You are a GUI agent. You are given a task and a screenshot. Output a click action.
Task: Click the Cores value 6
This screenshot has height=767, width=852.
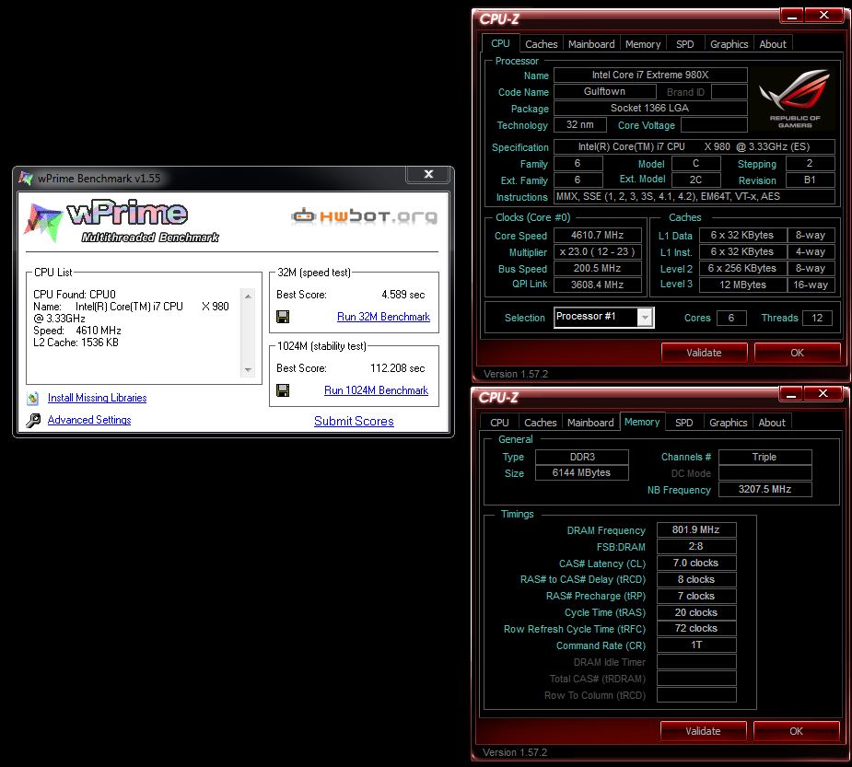[731, 318]
